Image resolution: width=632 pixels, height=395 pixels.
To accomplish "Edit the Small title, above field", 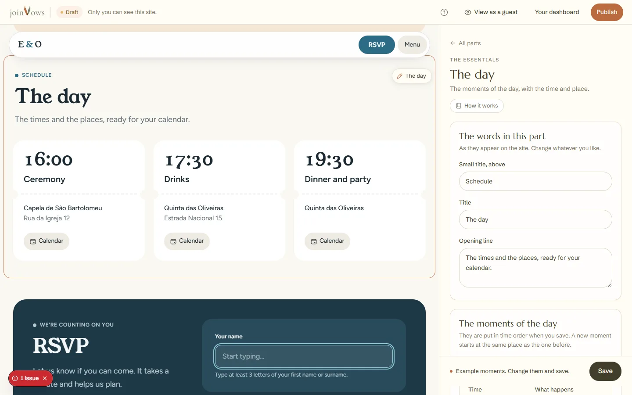I will [535, 181].
